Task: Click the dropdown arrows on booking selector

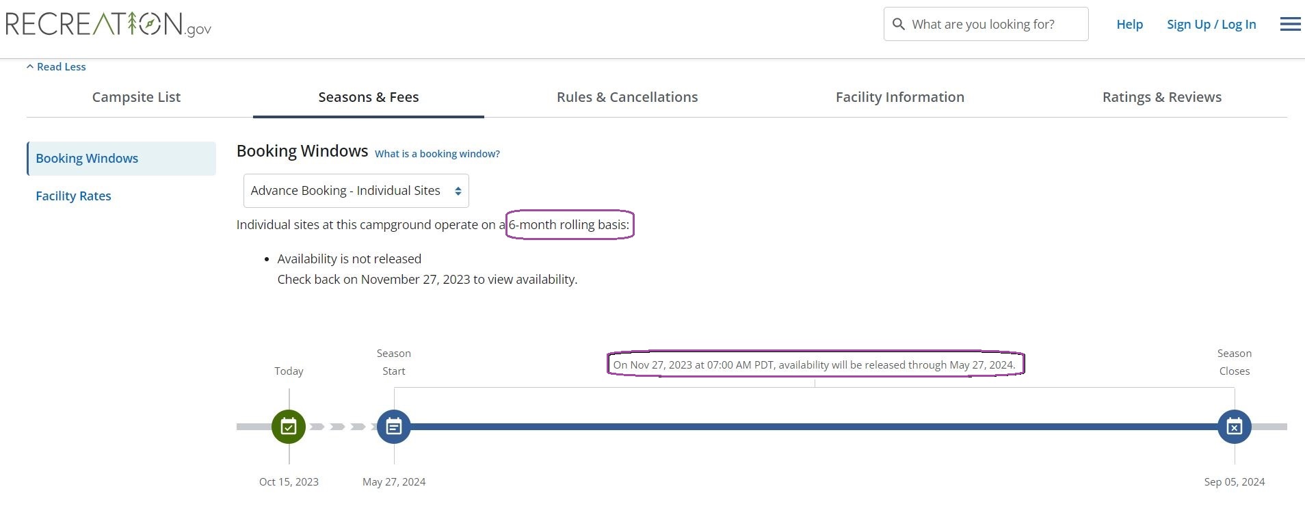Action: [x=458, y=191]
